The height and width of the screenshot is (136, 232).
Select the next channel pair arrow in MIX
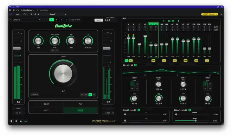click(179, 21)
